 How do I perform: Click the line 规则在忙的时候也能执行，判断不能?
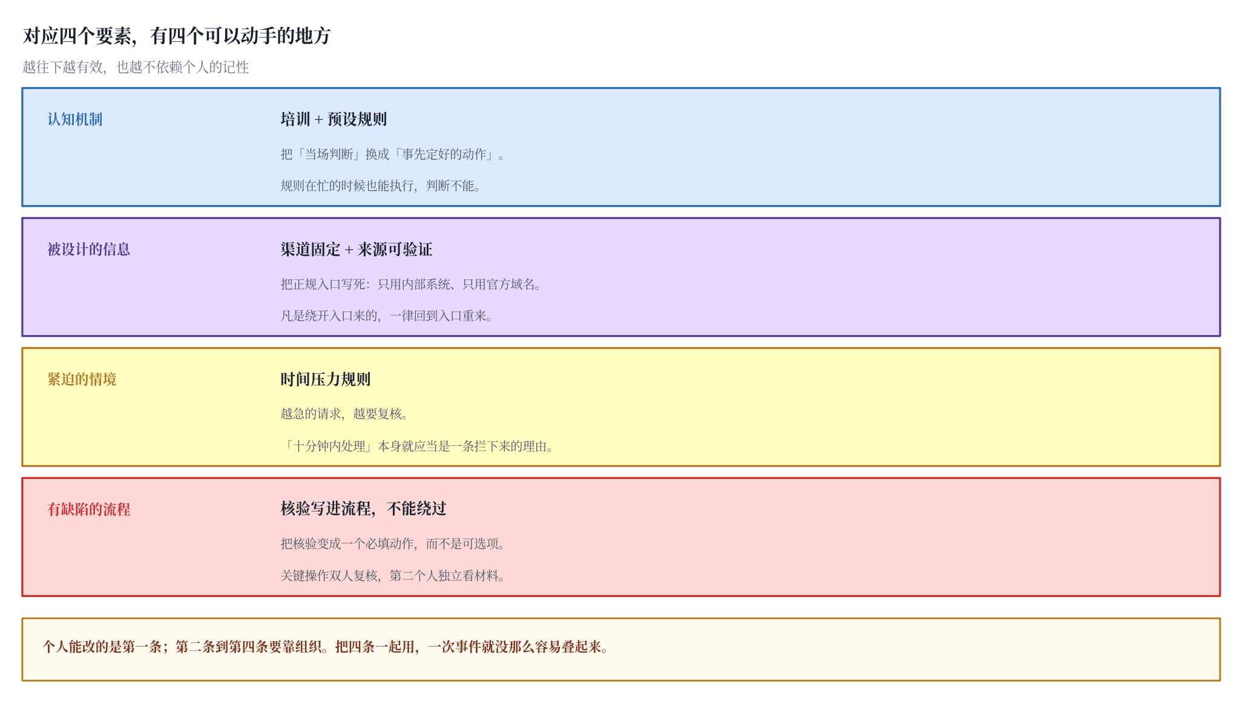pos(381,186)
